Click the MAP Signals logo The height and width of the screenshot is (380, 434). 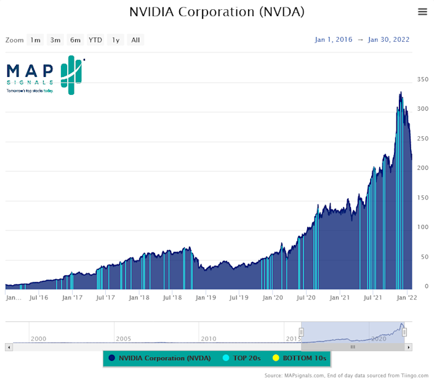click(46, 75)
